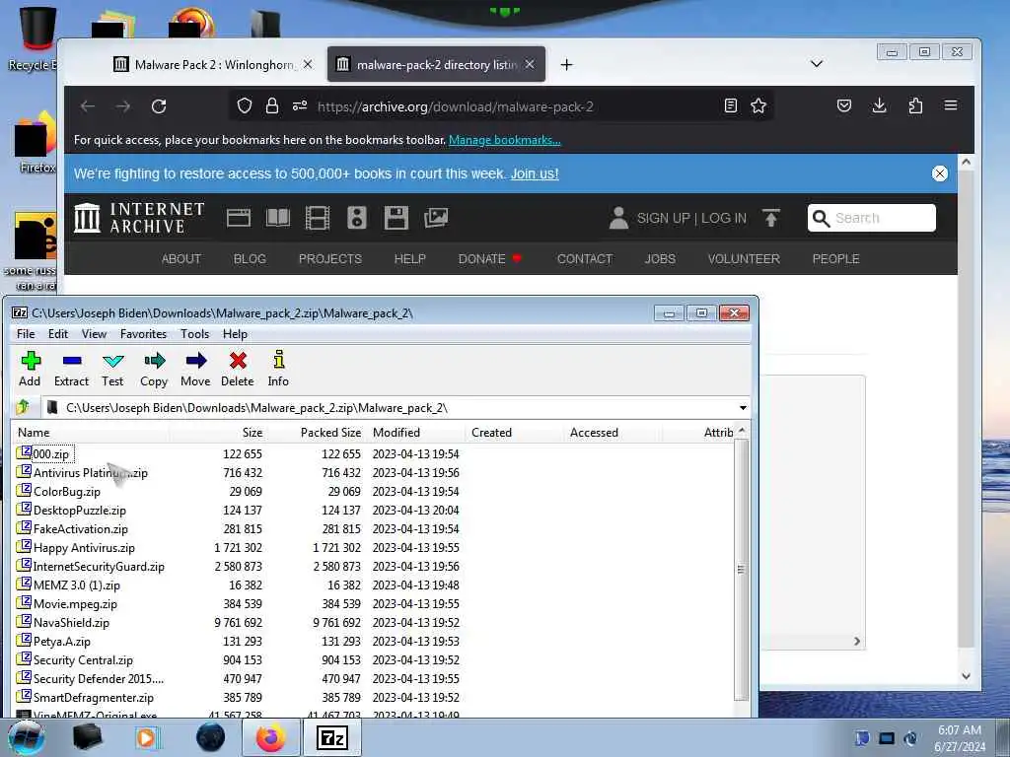Sort files by Packed Size column

[317, 433]
